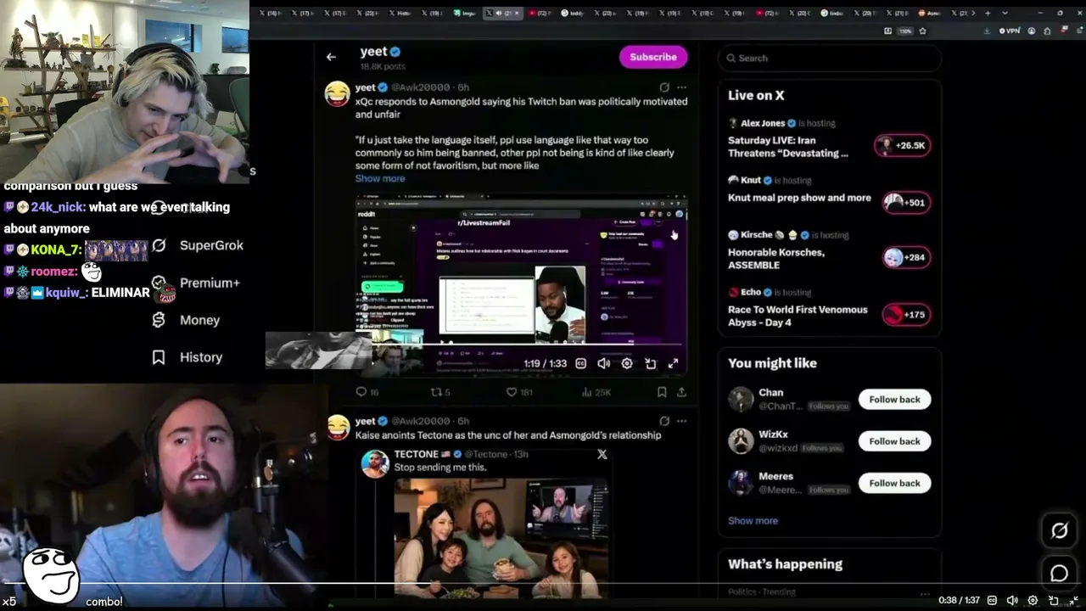Screen dimensions: 1086x611
Task: Open Grok action on the xQc responds post
Action: pyautogui.click(x=664, y=87)
